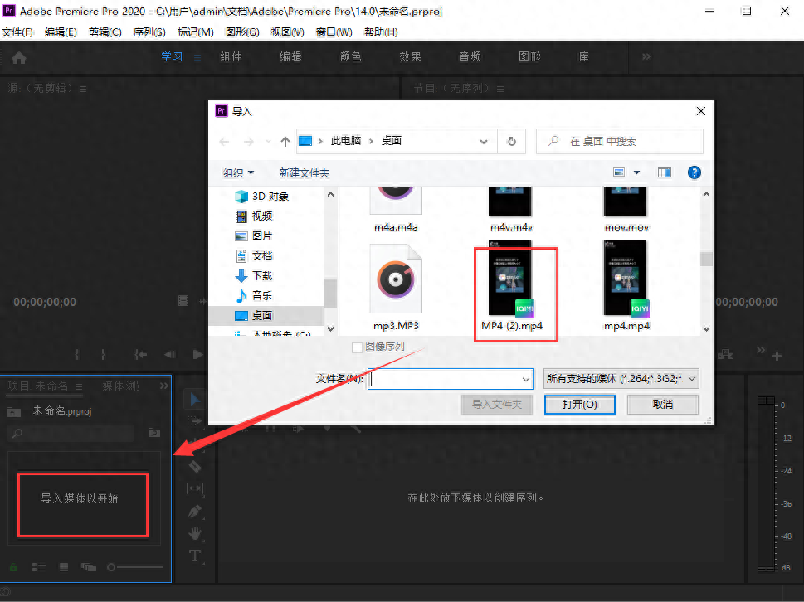The image size is (804, 602).
Task: Open the 剪辑(C) menu
Action: click(x=105, y=32)
